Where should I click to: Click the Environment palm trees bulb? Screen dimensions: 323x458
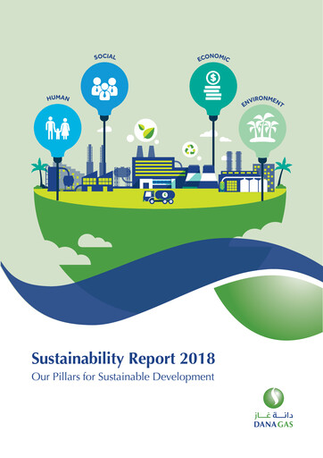pyautogui.click(x=262, y=131)
